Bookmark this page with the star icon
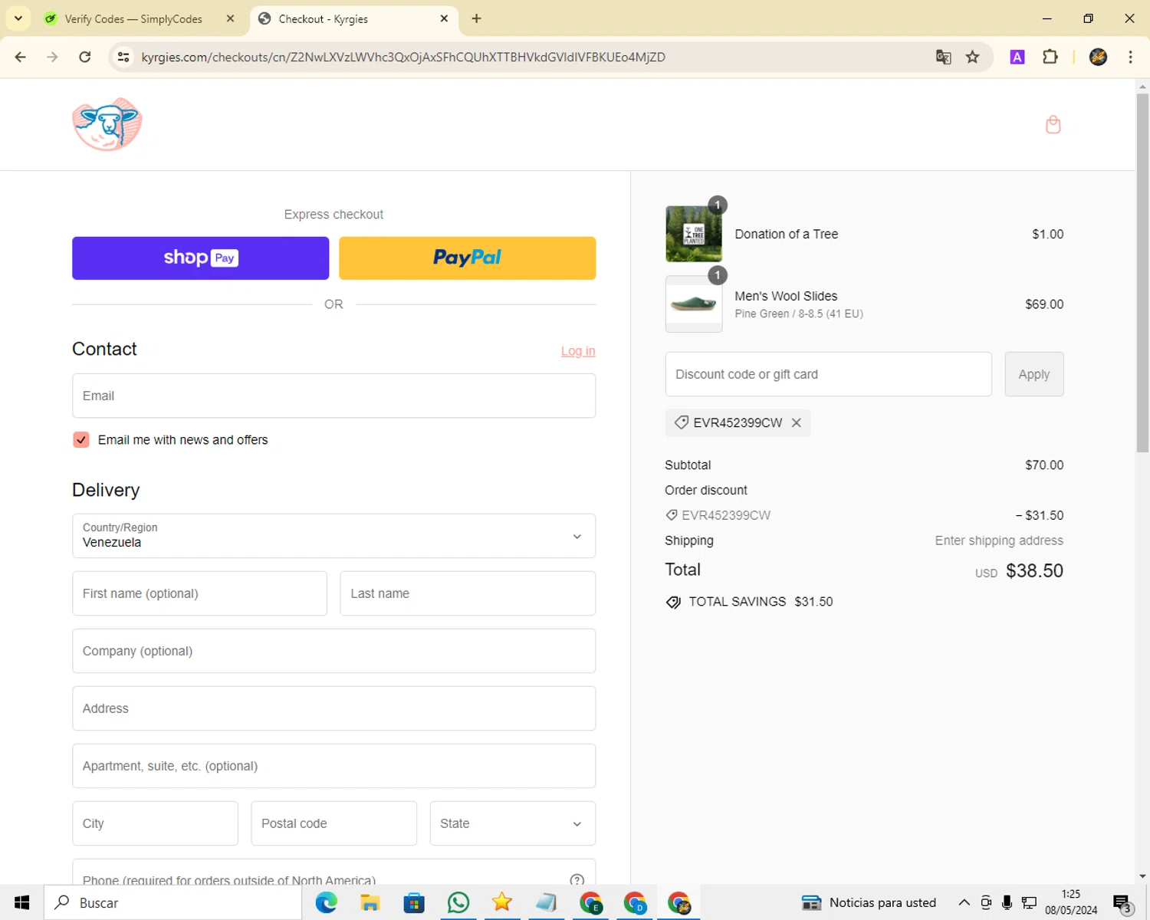The image size is (1150, 920). 973,57
